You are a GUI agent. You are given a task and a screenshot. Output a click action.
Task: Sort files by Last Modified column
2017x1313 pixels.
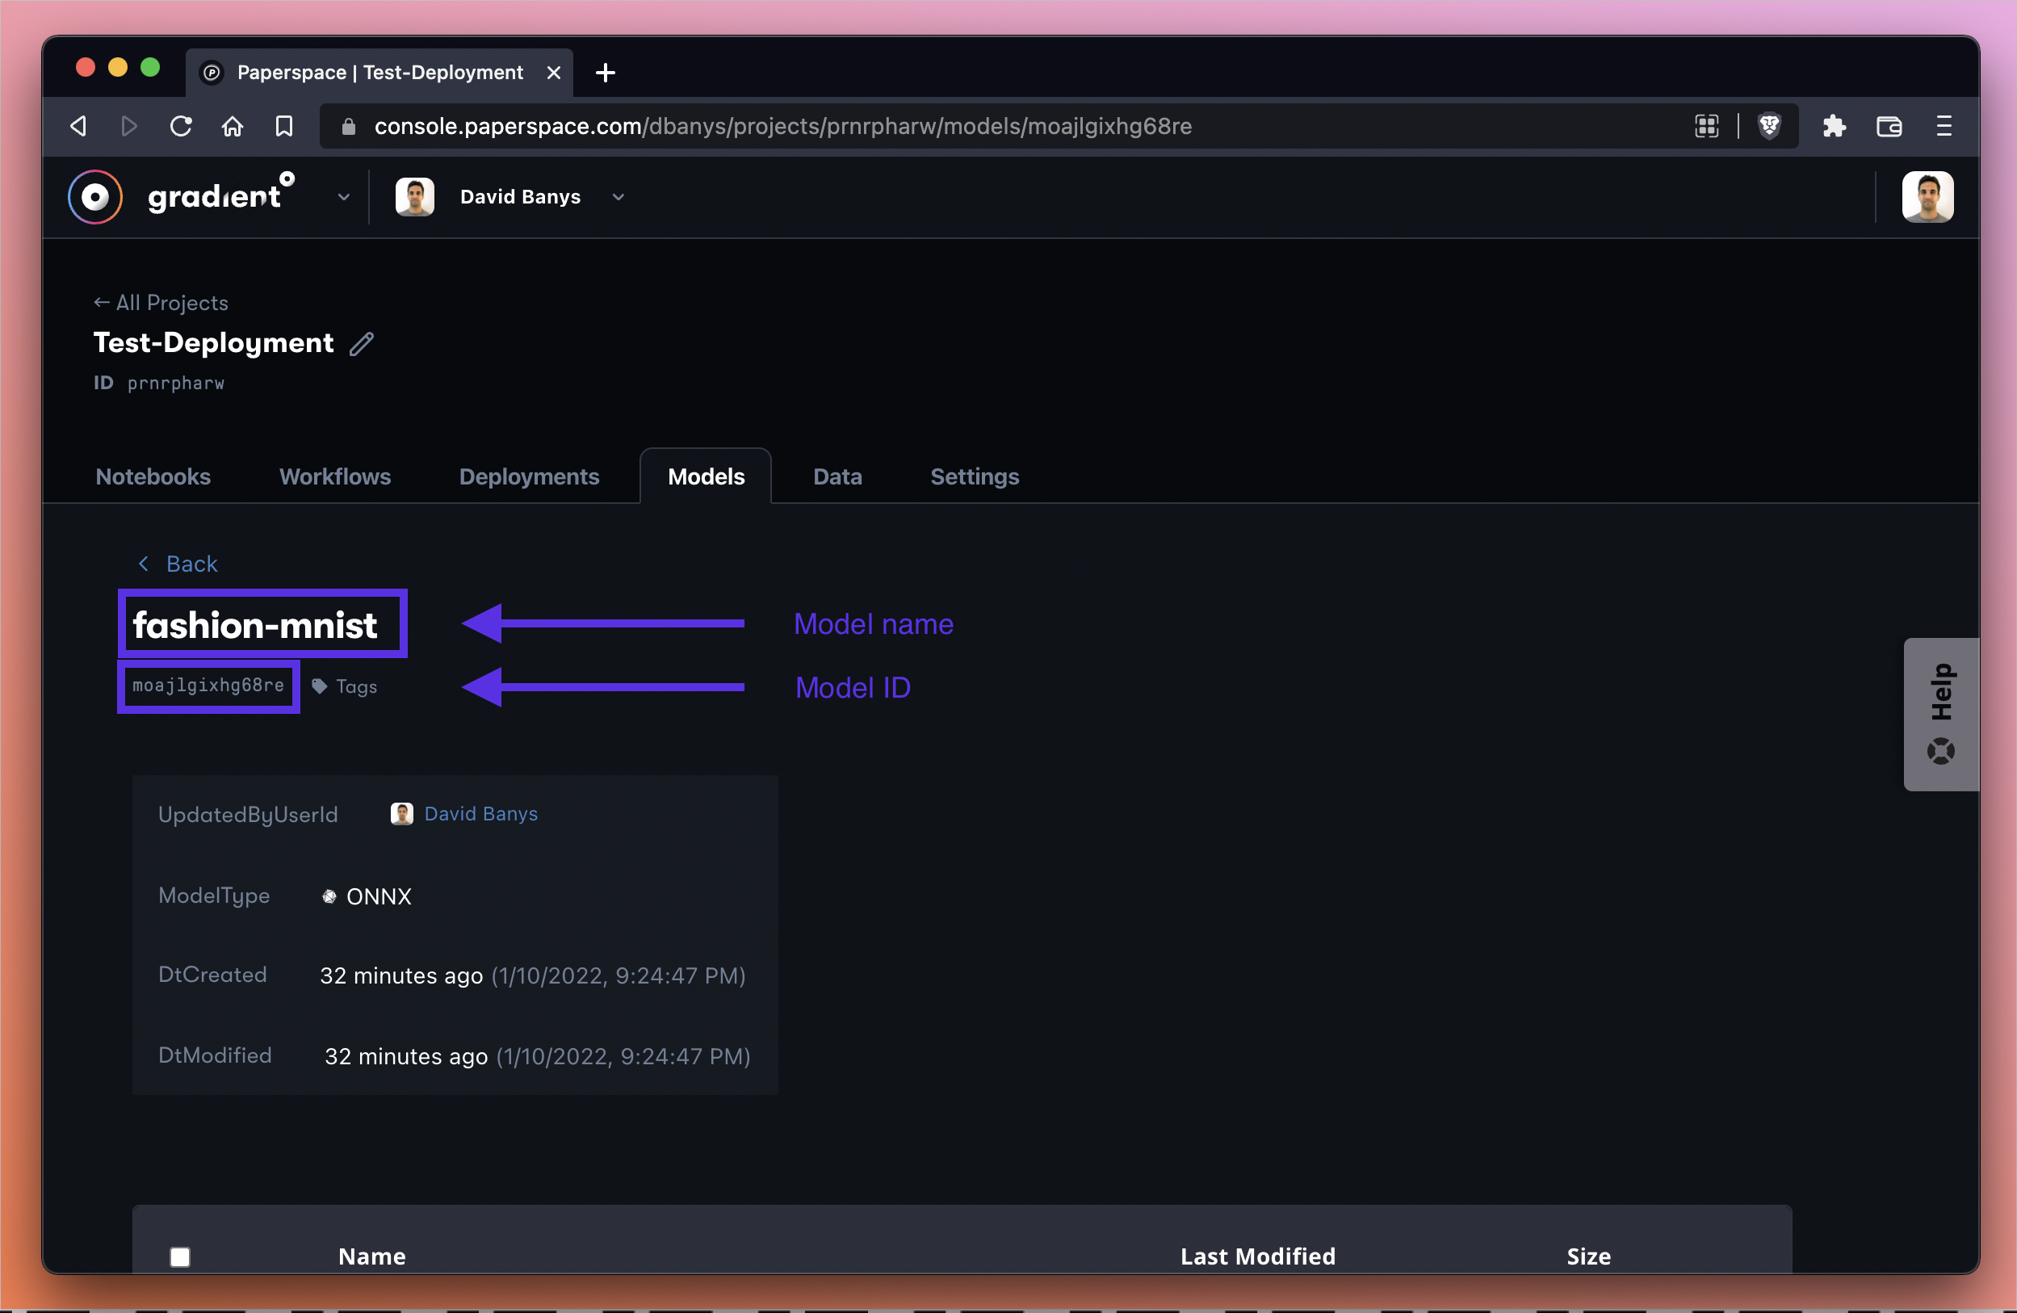(1258, 1256)
